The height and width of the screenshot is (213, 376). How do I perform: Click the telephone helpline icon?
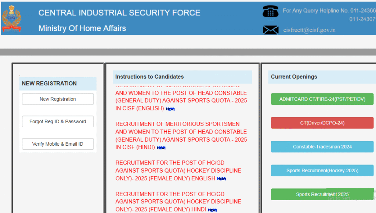271,11
